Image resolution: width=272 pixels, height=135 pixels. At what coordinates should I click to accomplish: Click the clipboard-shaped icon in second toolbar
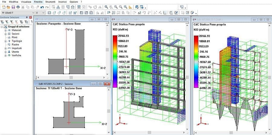90,13
